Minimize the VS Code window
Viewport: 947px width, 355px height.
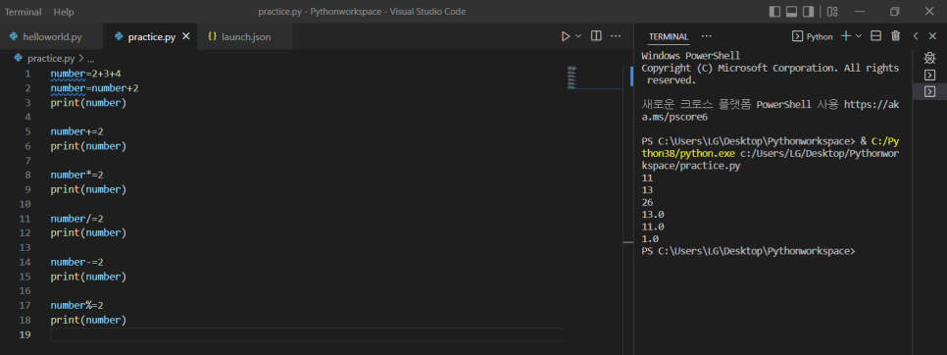point(860,12)
